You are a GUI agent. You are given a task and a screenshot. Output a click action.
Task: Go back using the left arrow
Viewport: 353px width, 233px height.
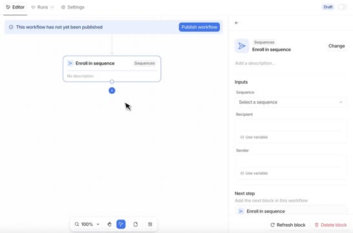pos(237,23)
